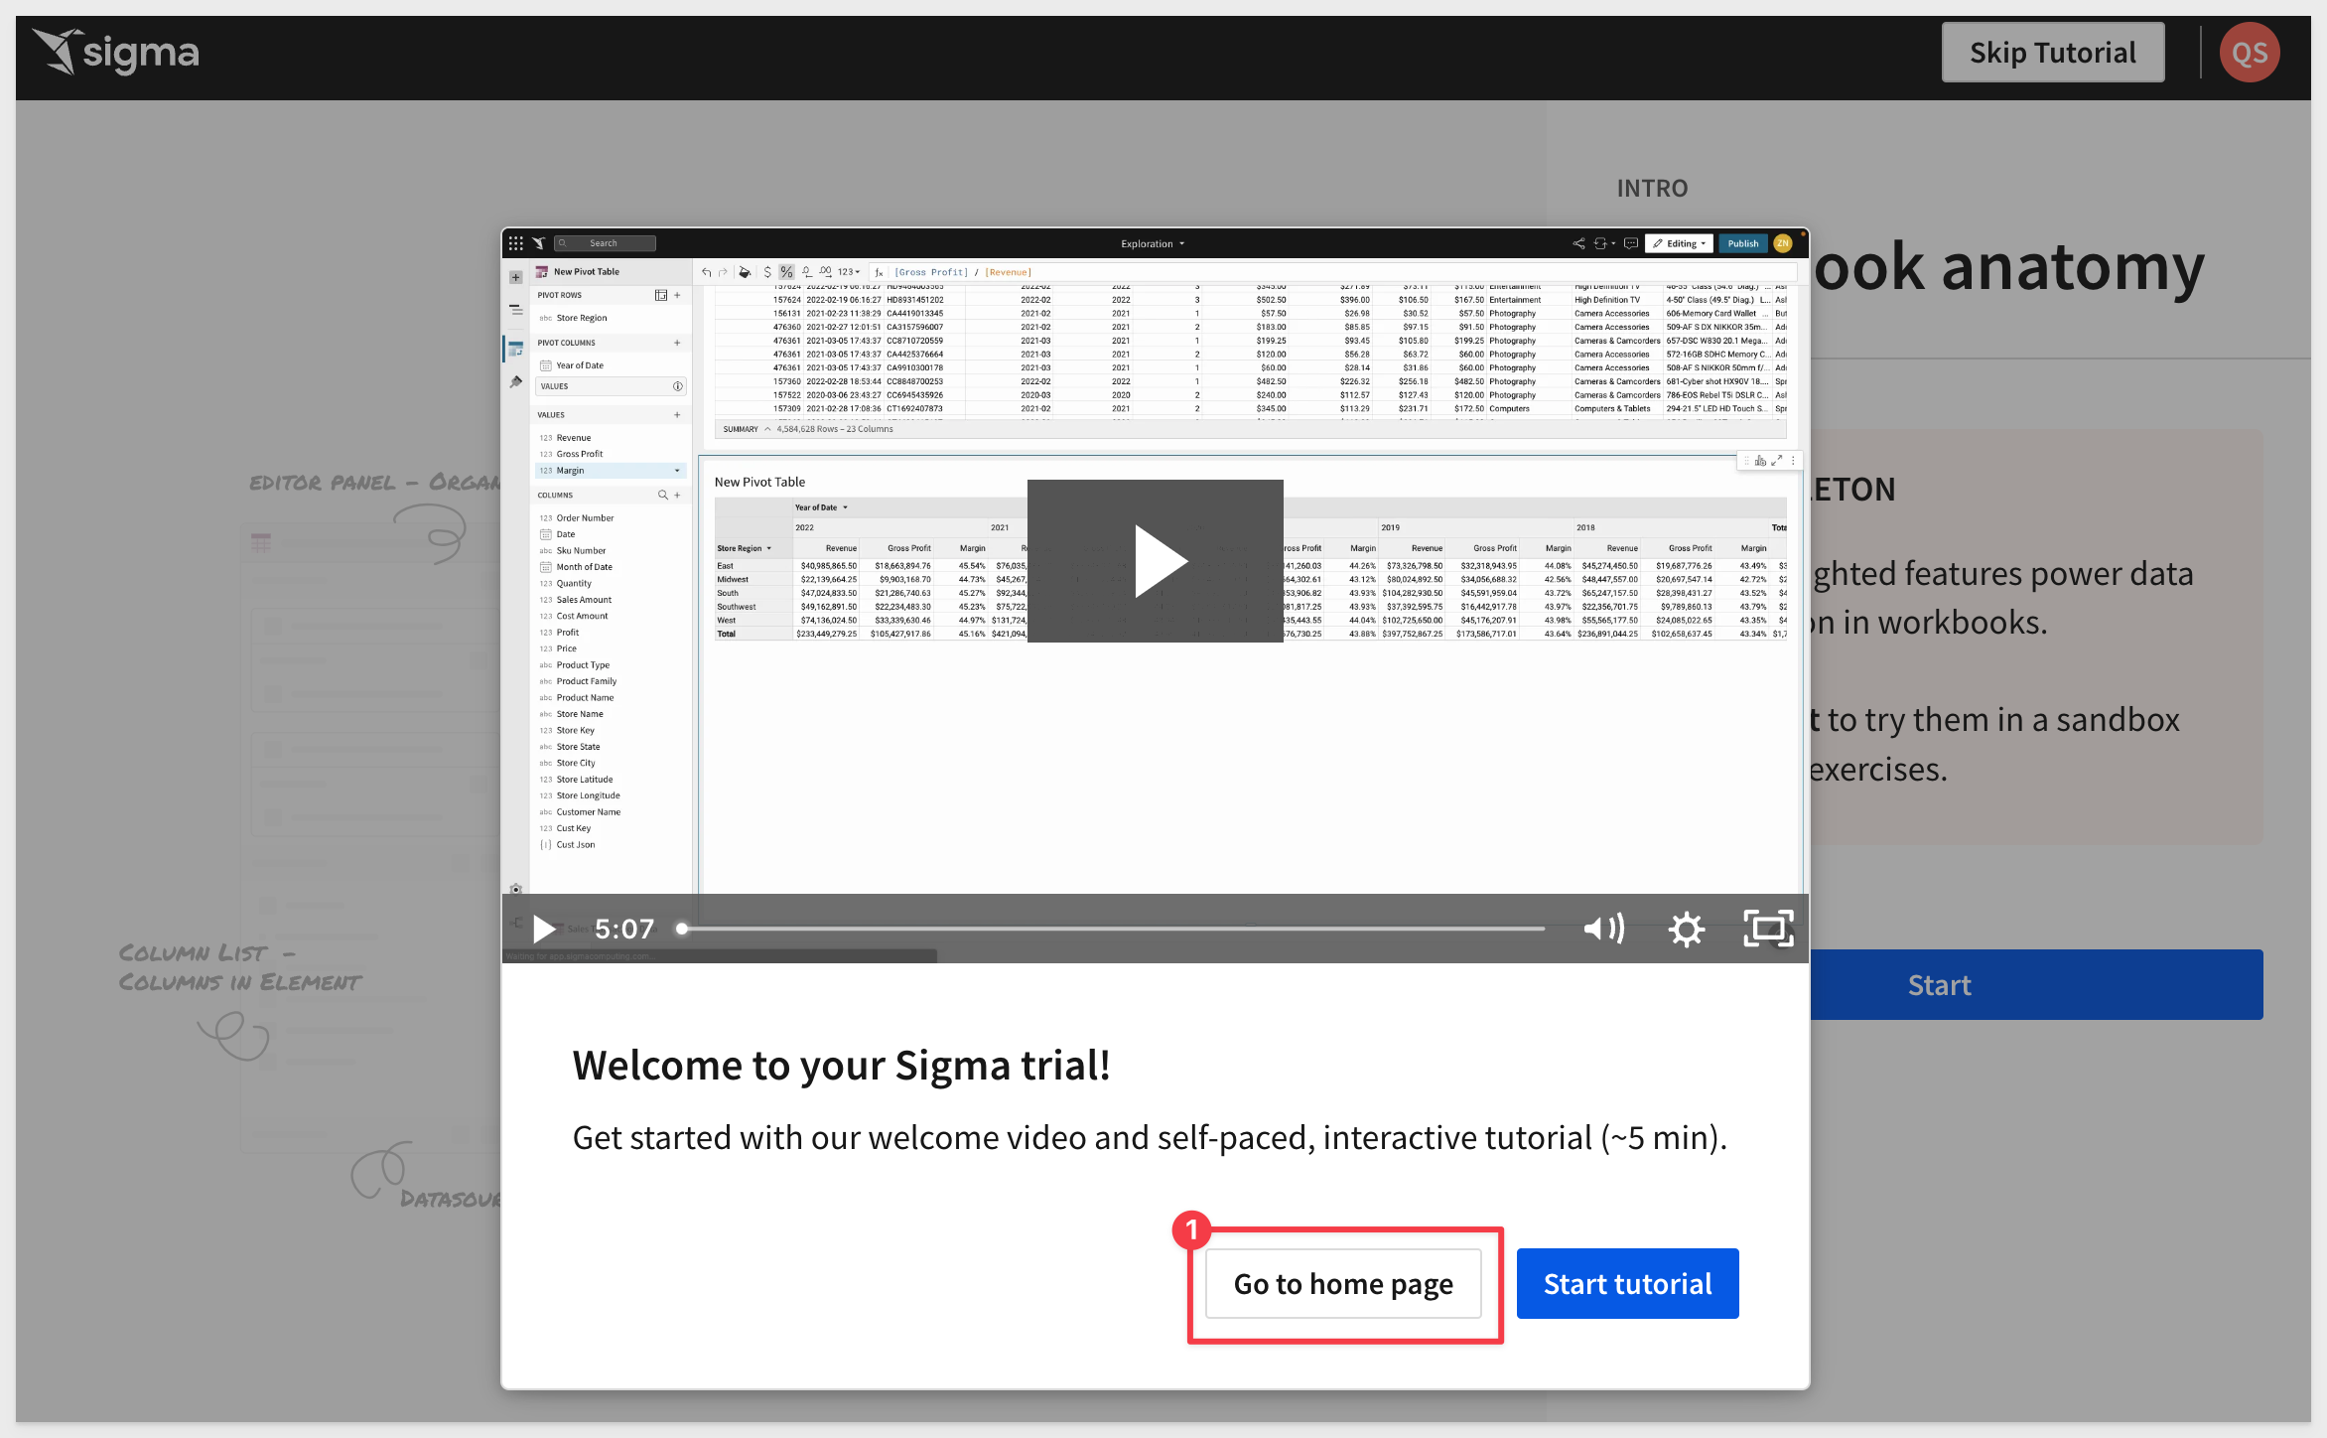Click the Sigma logo
This screenshot has width=2327, height=1438.
[x=115, y=53]
